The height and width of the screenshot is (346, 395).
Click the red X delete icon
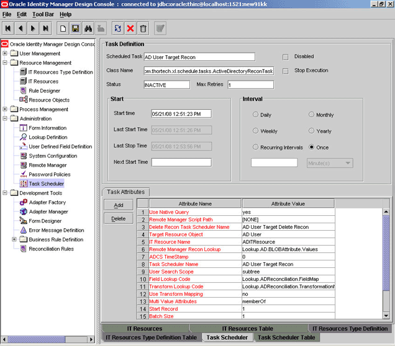(130, 29)
